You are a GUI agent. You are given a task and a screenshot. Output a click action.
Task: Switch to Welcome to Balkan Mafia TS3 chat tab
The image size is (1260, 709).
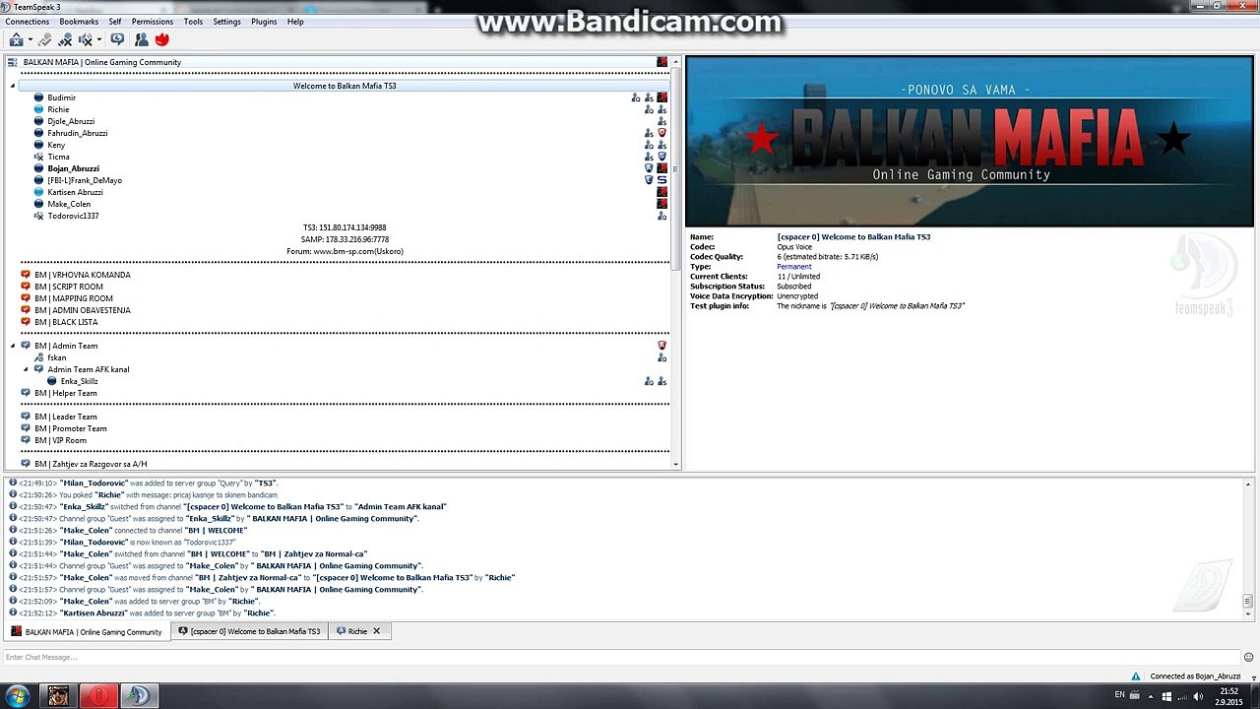(249, 631)
